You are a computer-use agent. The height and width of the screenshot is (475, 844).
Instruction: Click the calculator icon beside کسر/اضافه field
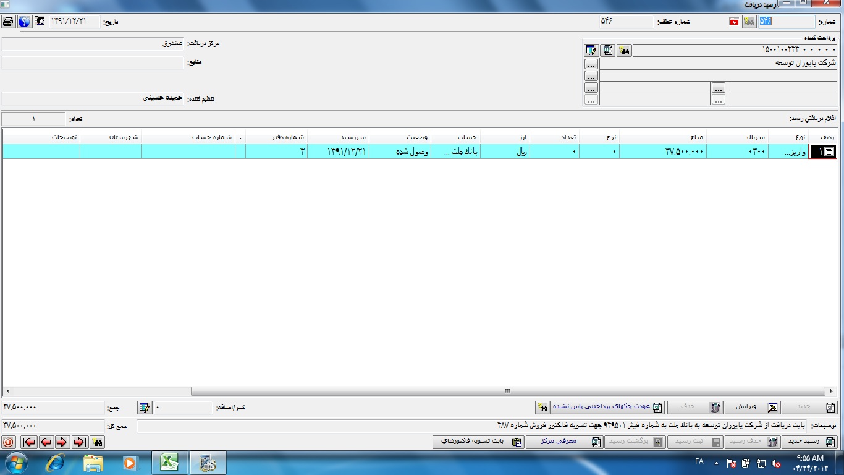pos(144,408)
